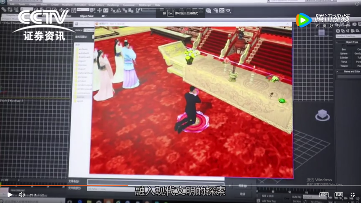Open the Rendered Frame Window icon
361x203 pixels.
coord(222,10)
